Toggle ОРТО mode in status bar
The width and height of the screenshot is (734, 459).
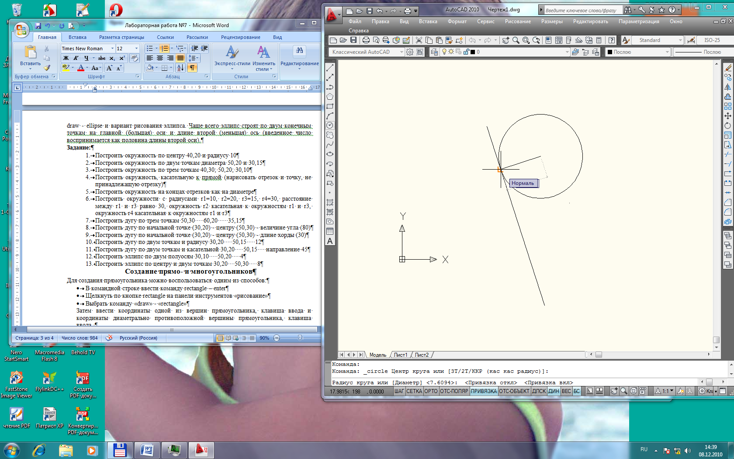[431, 391]
